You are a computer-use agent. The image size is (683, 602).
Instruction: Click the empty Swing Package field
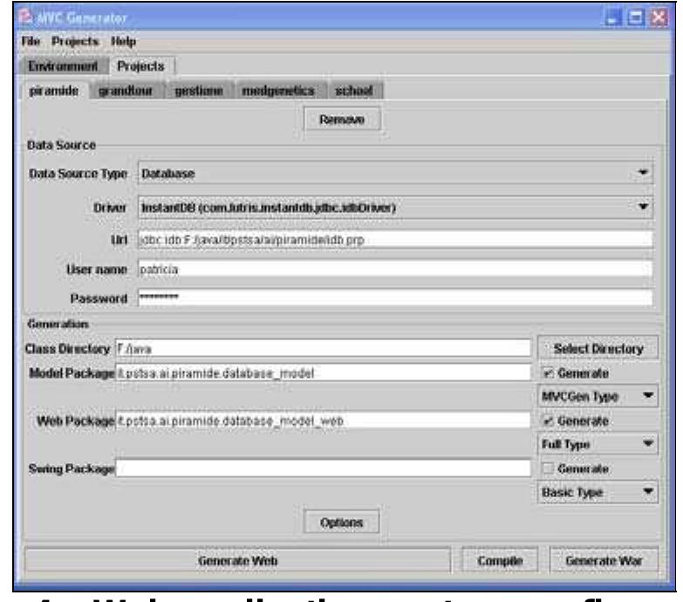(324, 469)
